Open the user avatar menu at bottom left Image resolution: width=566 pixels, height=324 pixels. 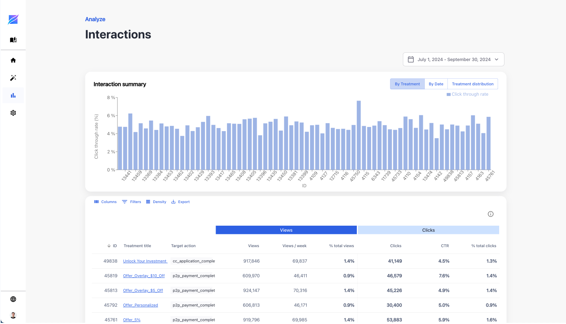13,315
